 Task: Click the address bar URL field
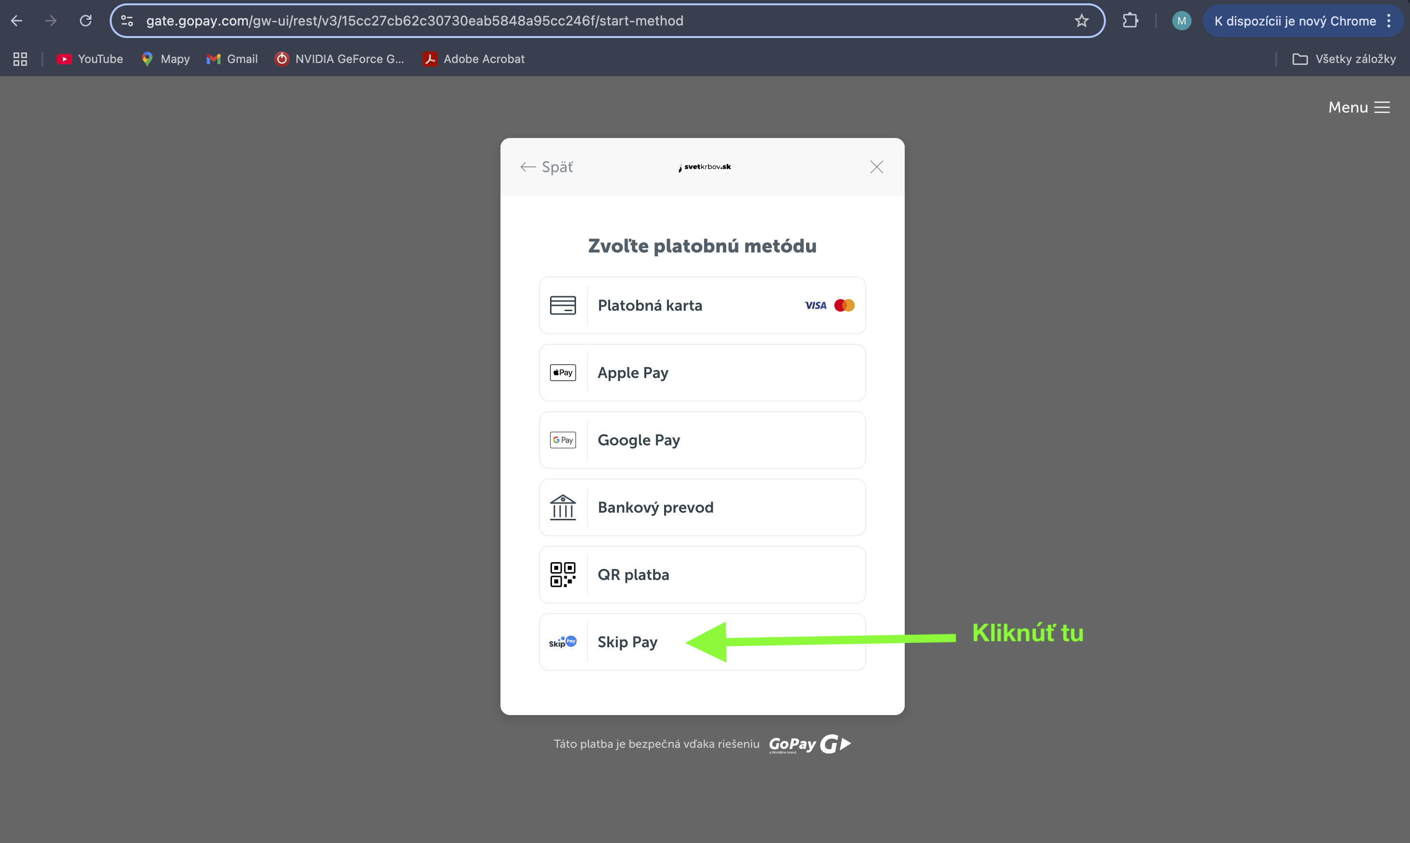[568, 21]
